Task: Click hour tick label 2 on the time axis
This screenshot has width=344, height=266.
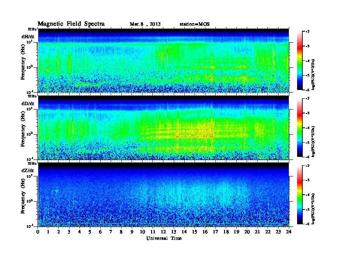Action: [59, 232]
